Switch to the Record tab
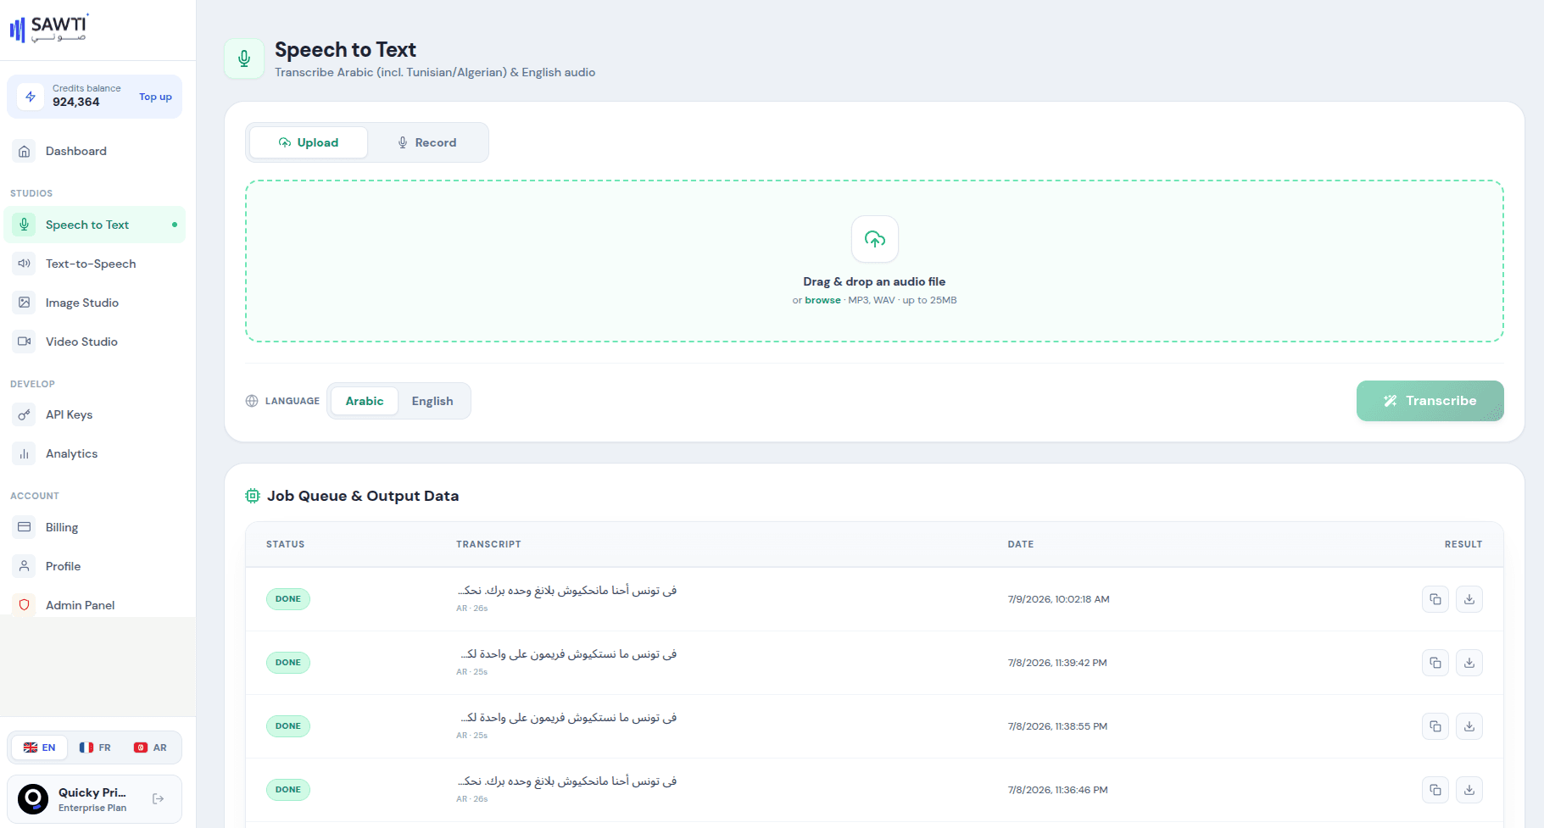1544x828 pixels. pos(427,142)
